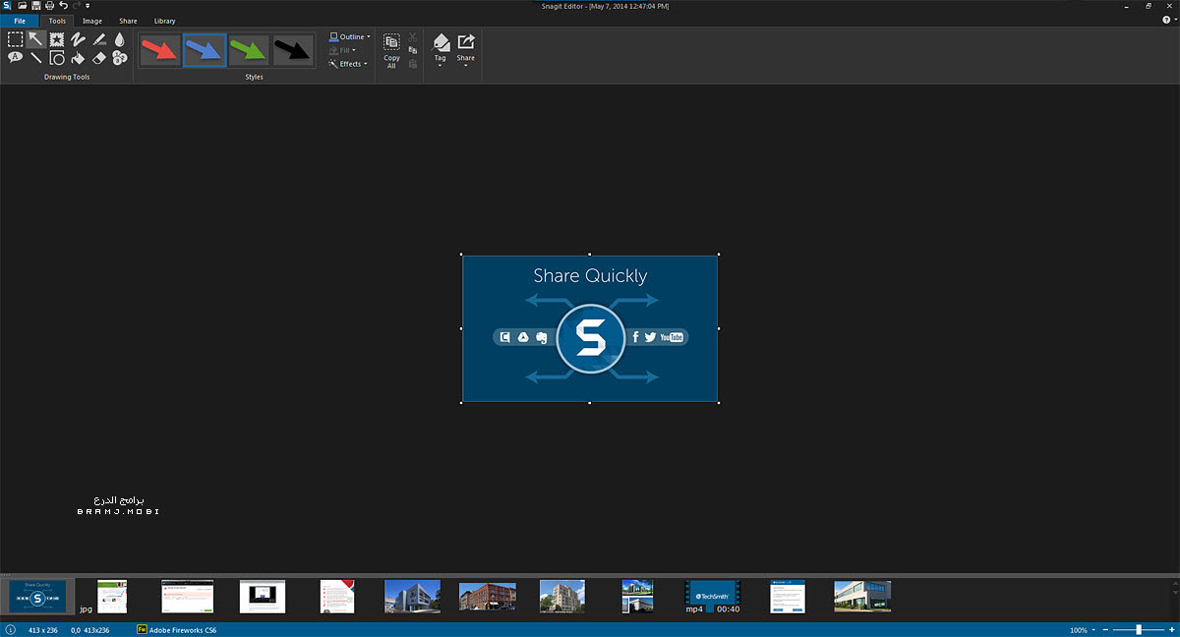This screenshot has height=637, width=1180.
Task: Select the rectangular Selection tool
Action: pyautogui.click(x=13, y=39)
